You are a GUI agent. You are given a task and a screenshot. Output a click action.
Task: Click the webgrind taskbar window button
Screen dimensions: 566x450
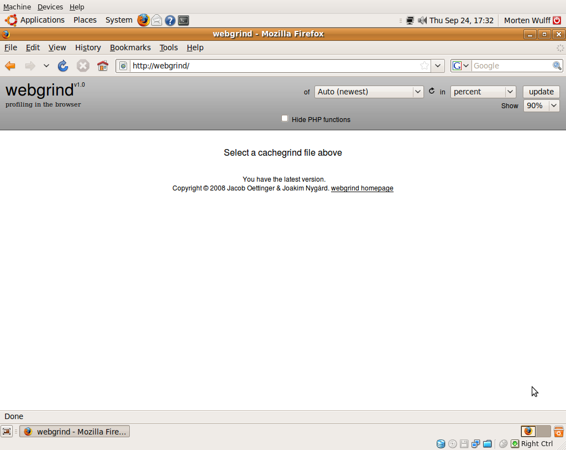coord(75,431)
